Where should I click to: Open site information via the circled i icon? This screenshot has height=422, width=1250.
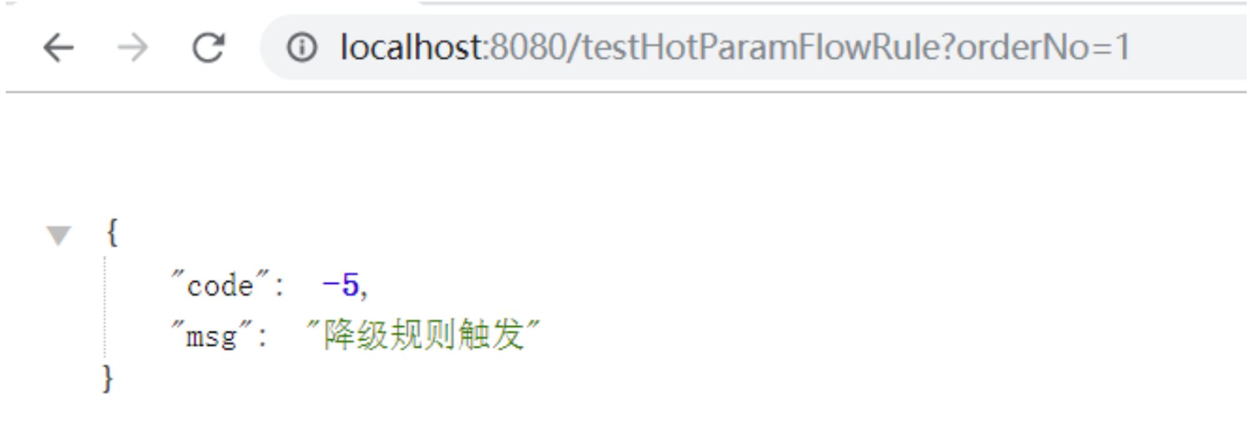(302, 47)
